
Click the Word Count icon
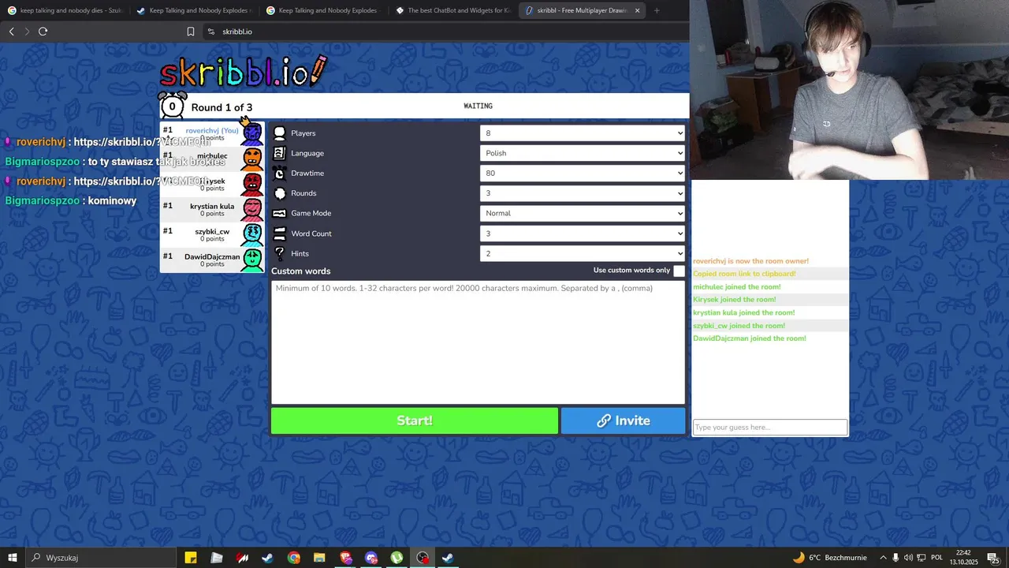tap(279, 234)
